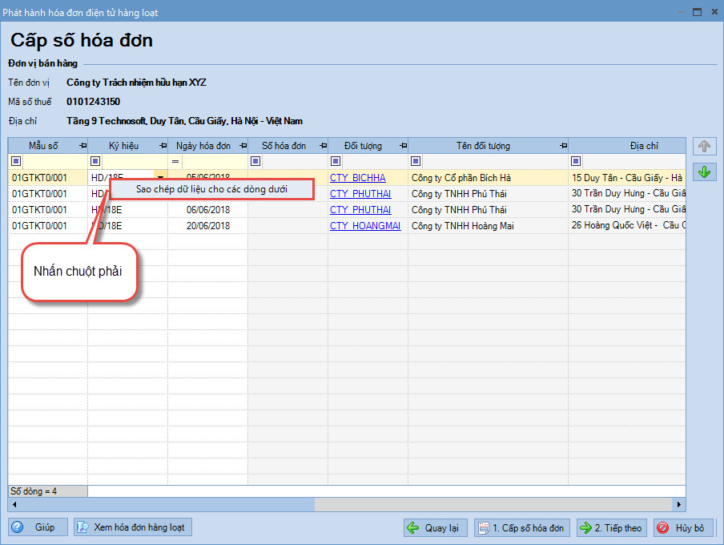Open filter operator for Đối tượng column
724x545 pixels.
click(x=336, y=161)
